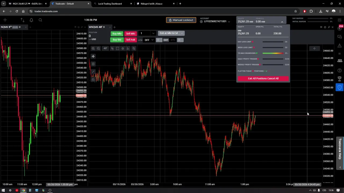Open NQM6 panel settings gear icon
The image size is (344, 193).
[x=78, y=27]
